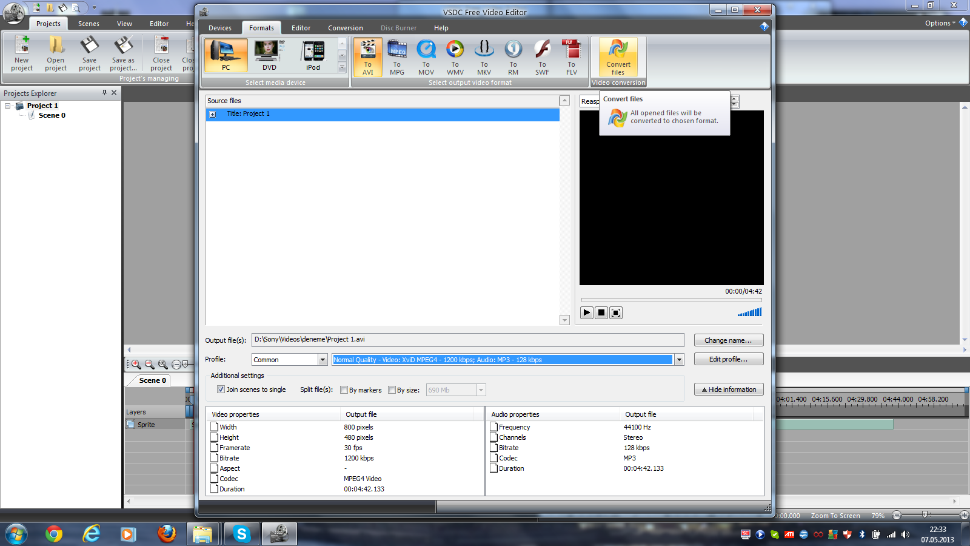Screen dimensions: 970x546
Task: Choose the To SWF output format
Action: coord(543,57)
